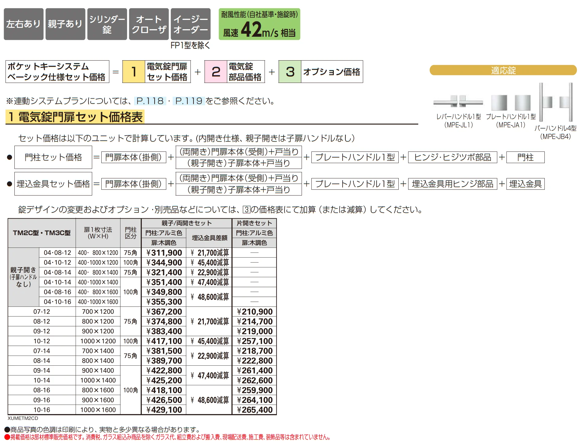Image resolution: width=583 pixels, height=444 pixels.
Task: Click the 04・08-12 row code
Action: pyautogui.click(x=58, y=253)
